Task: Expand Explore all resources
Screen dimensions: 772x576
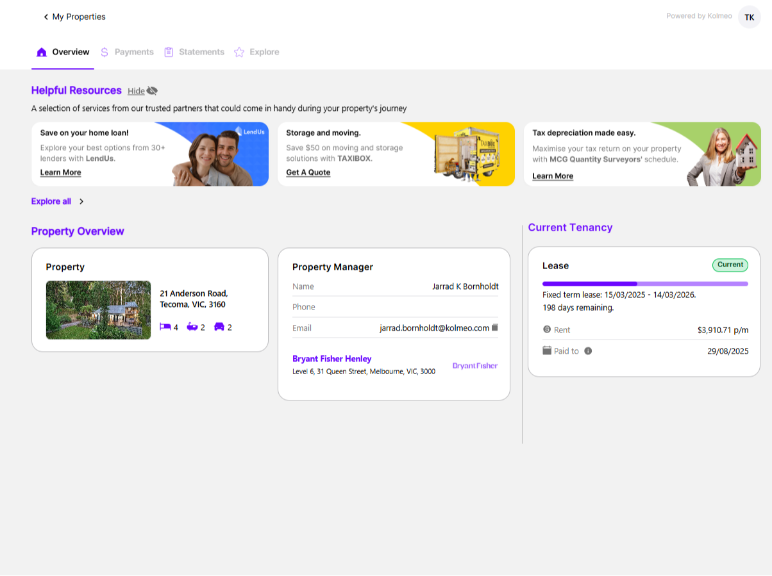Action: (x=58, y=201)
